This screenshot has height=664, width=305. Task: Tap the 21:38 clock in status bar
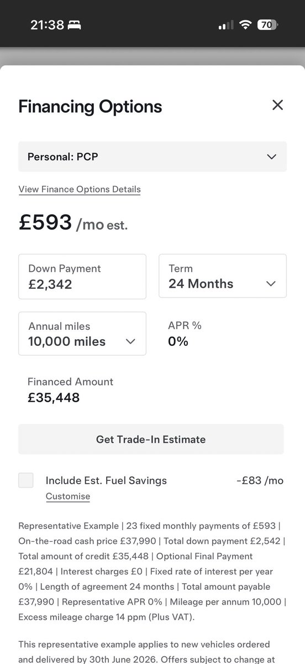(47, 25)
